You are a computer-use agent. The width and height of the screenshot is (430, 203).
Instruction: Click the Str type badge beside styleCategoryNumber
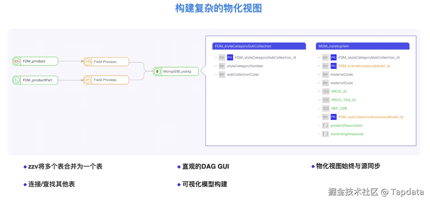tap(222, 66)
